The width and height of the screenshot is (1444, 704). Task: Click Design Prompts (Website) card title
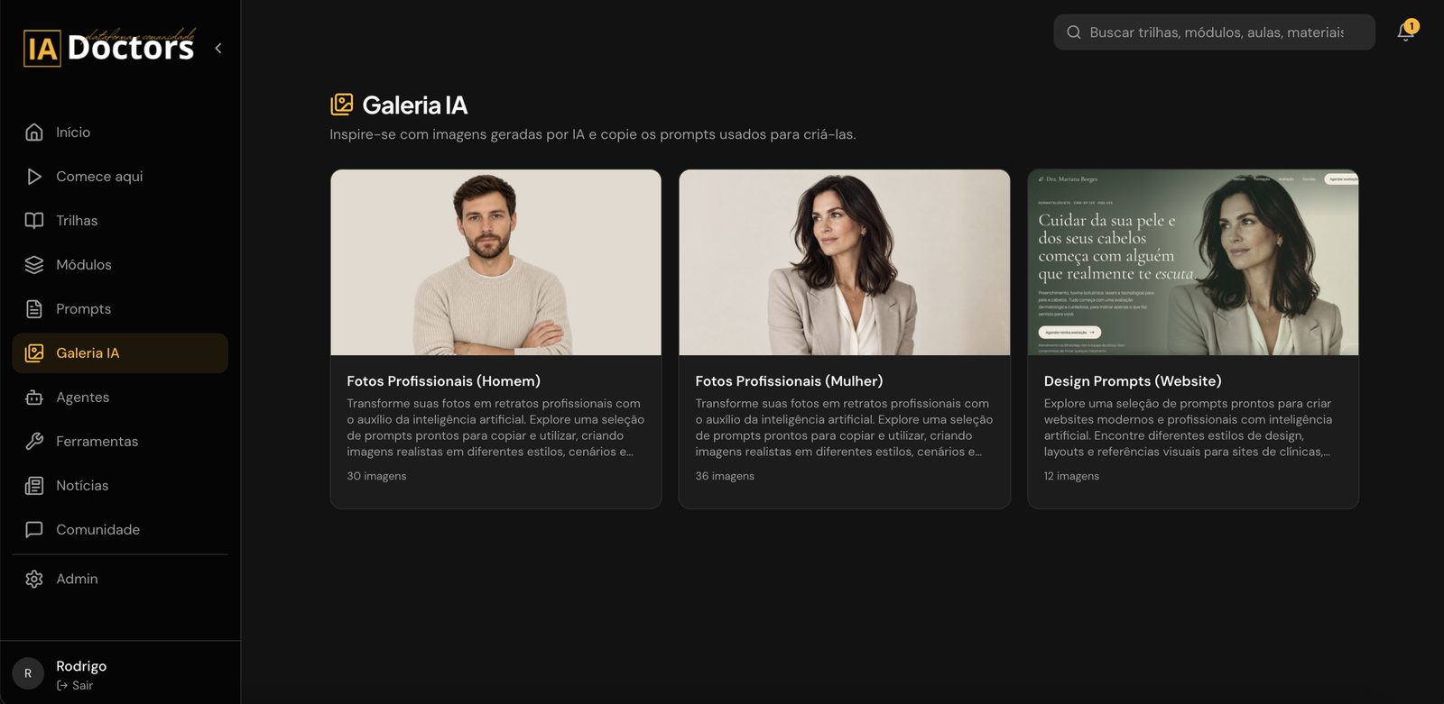(x=1133, y=381)
